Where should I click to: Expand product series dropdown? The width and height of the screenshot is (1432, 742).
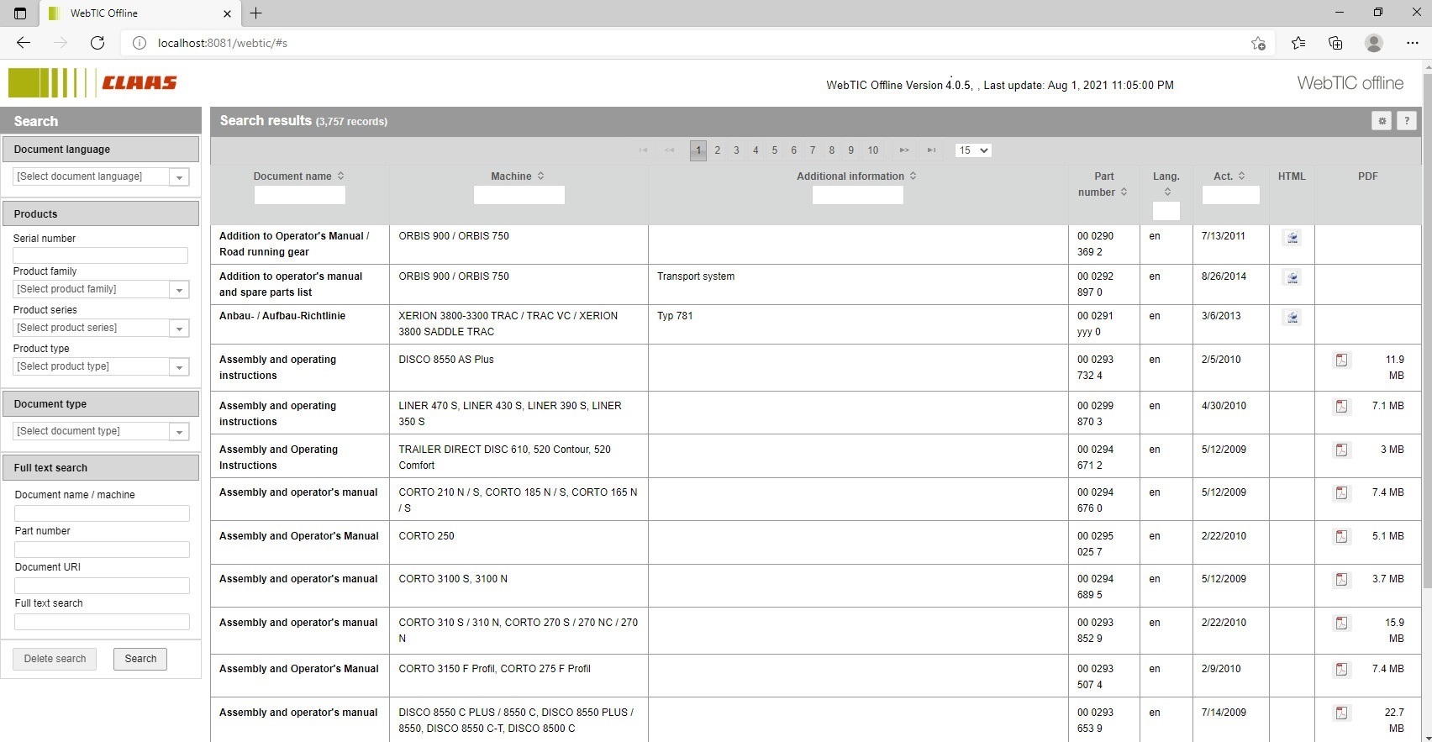click(x=179, y=329)
